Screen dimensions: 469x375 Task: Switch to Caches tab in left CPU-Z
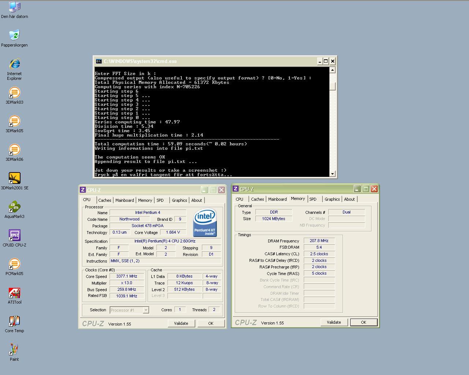pyautogui.click(x=104, y=200)
